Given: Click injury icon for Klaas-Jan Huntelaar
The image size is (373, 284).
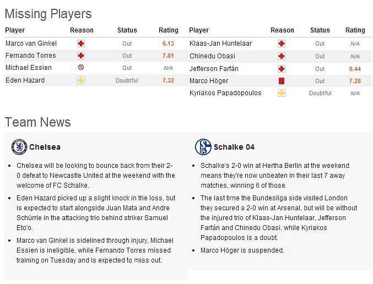Looking at the screenshot, I should [282, 43].
